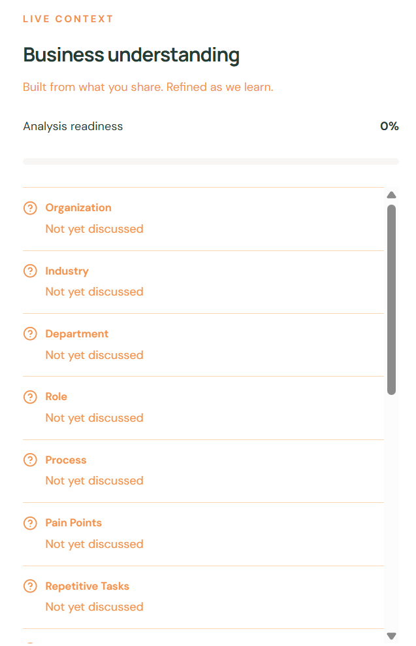416x646 pixels.
Task: Open the Department entry
Action: click(203, 345)
